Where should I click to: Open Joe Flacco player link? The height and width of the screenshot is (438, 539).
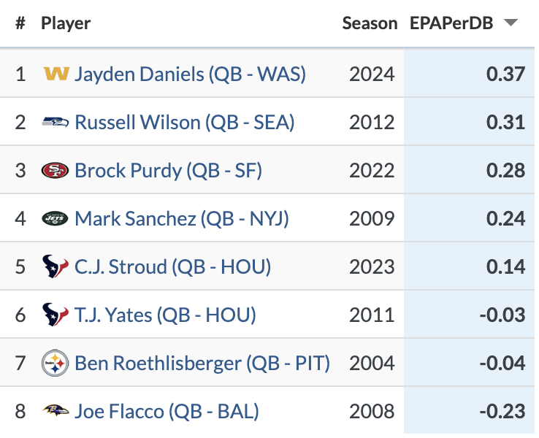pos(167,411)
